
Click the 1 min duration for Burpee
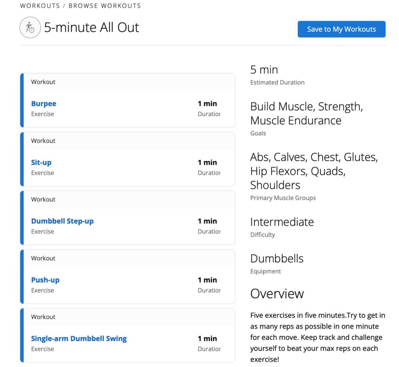(208, 104)
